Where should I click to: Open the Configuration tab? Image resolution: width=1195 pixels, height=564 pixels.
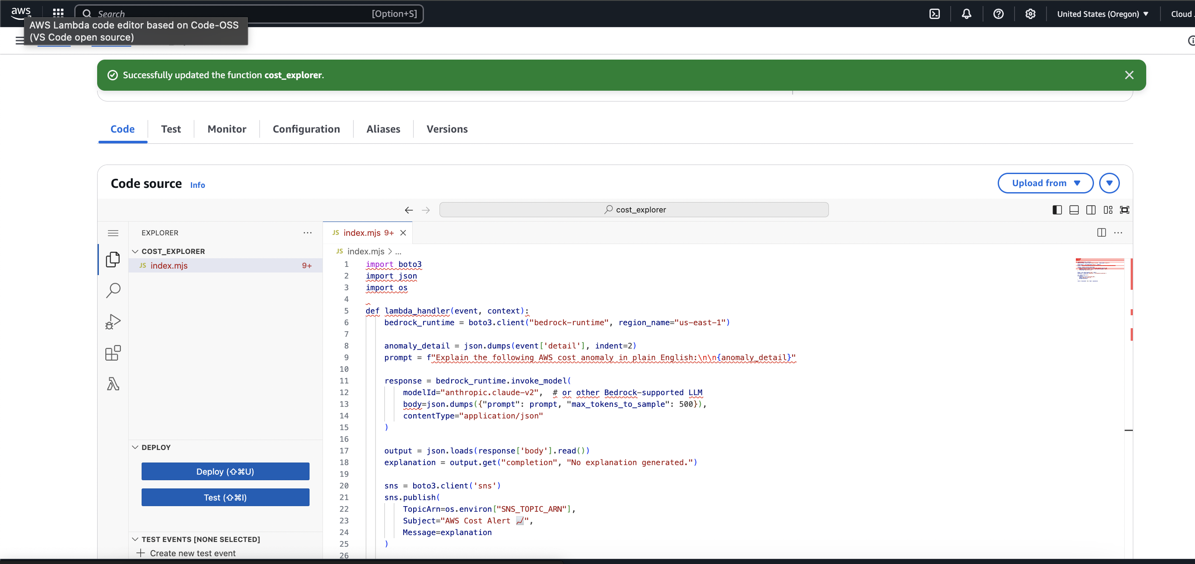[306, 129]
